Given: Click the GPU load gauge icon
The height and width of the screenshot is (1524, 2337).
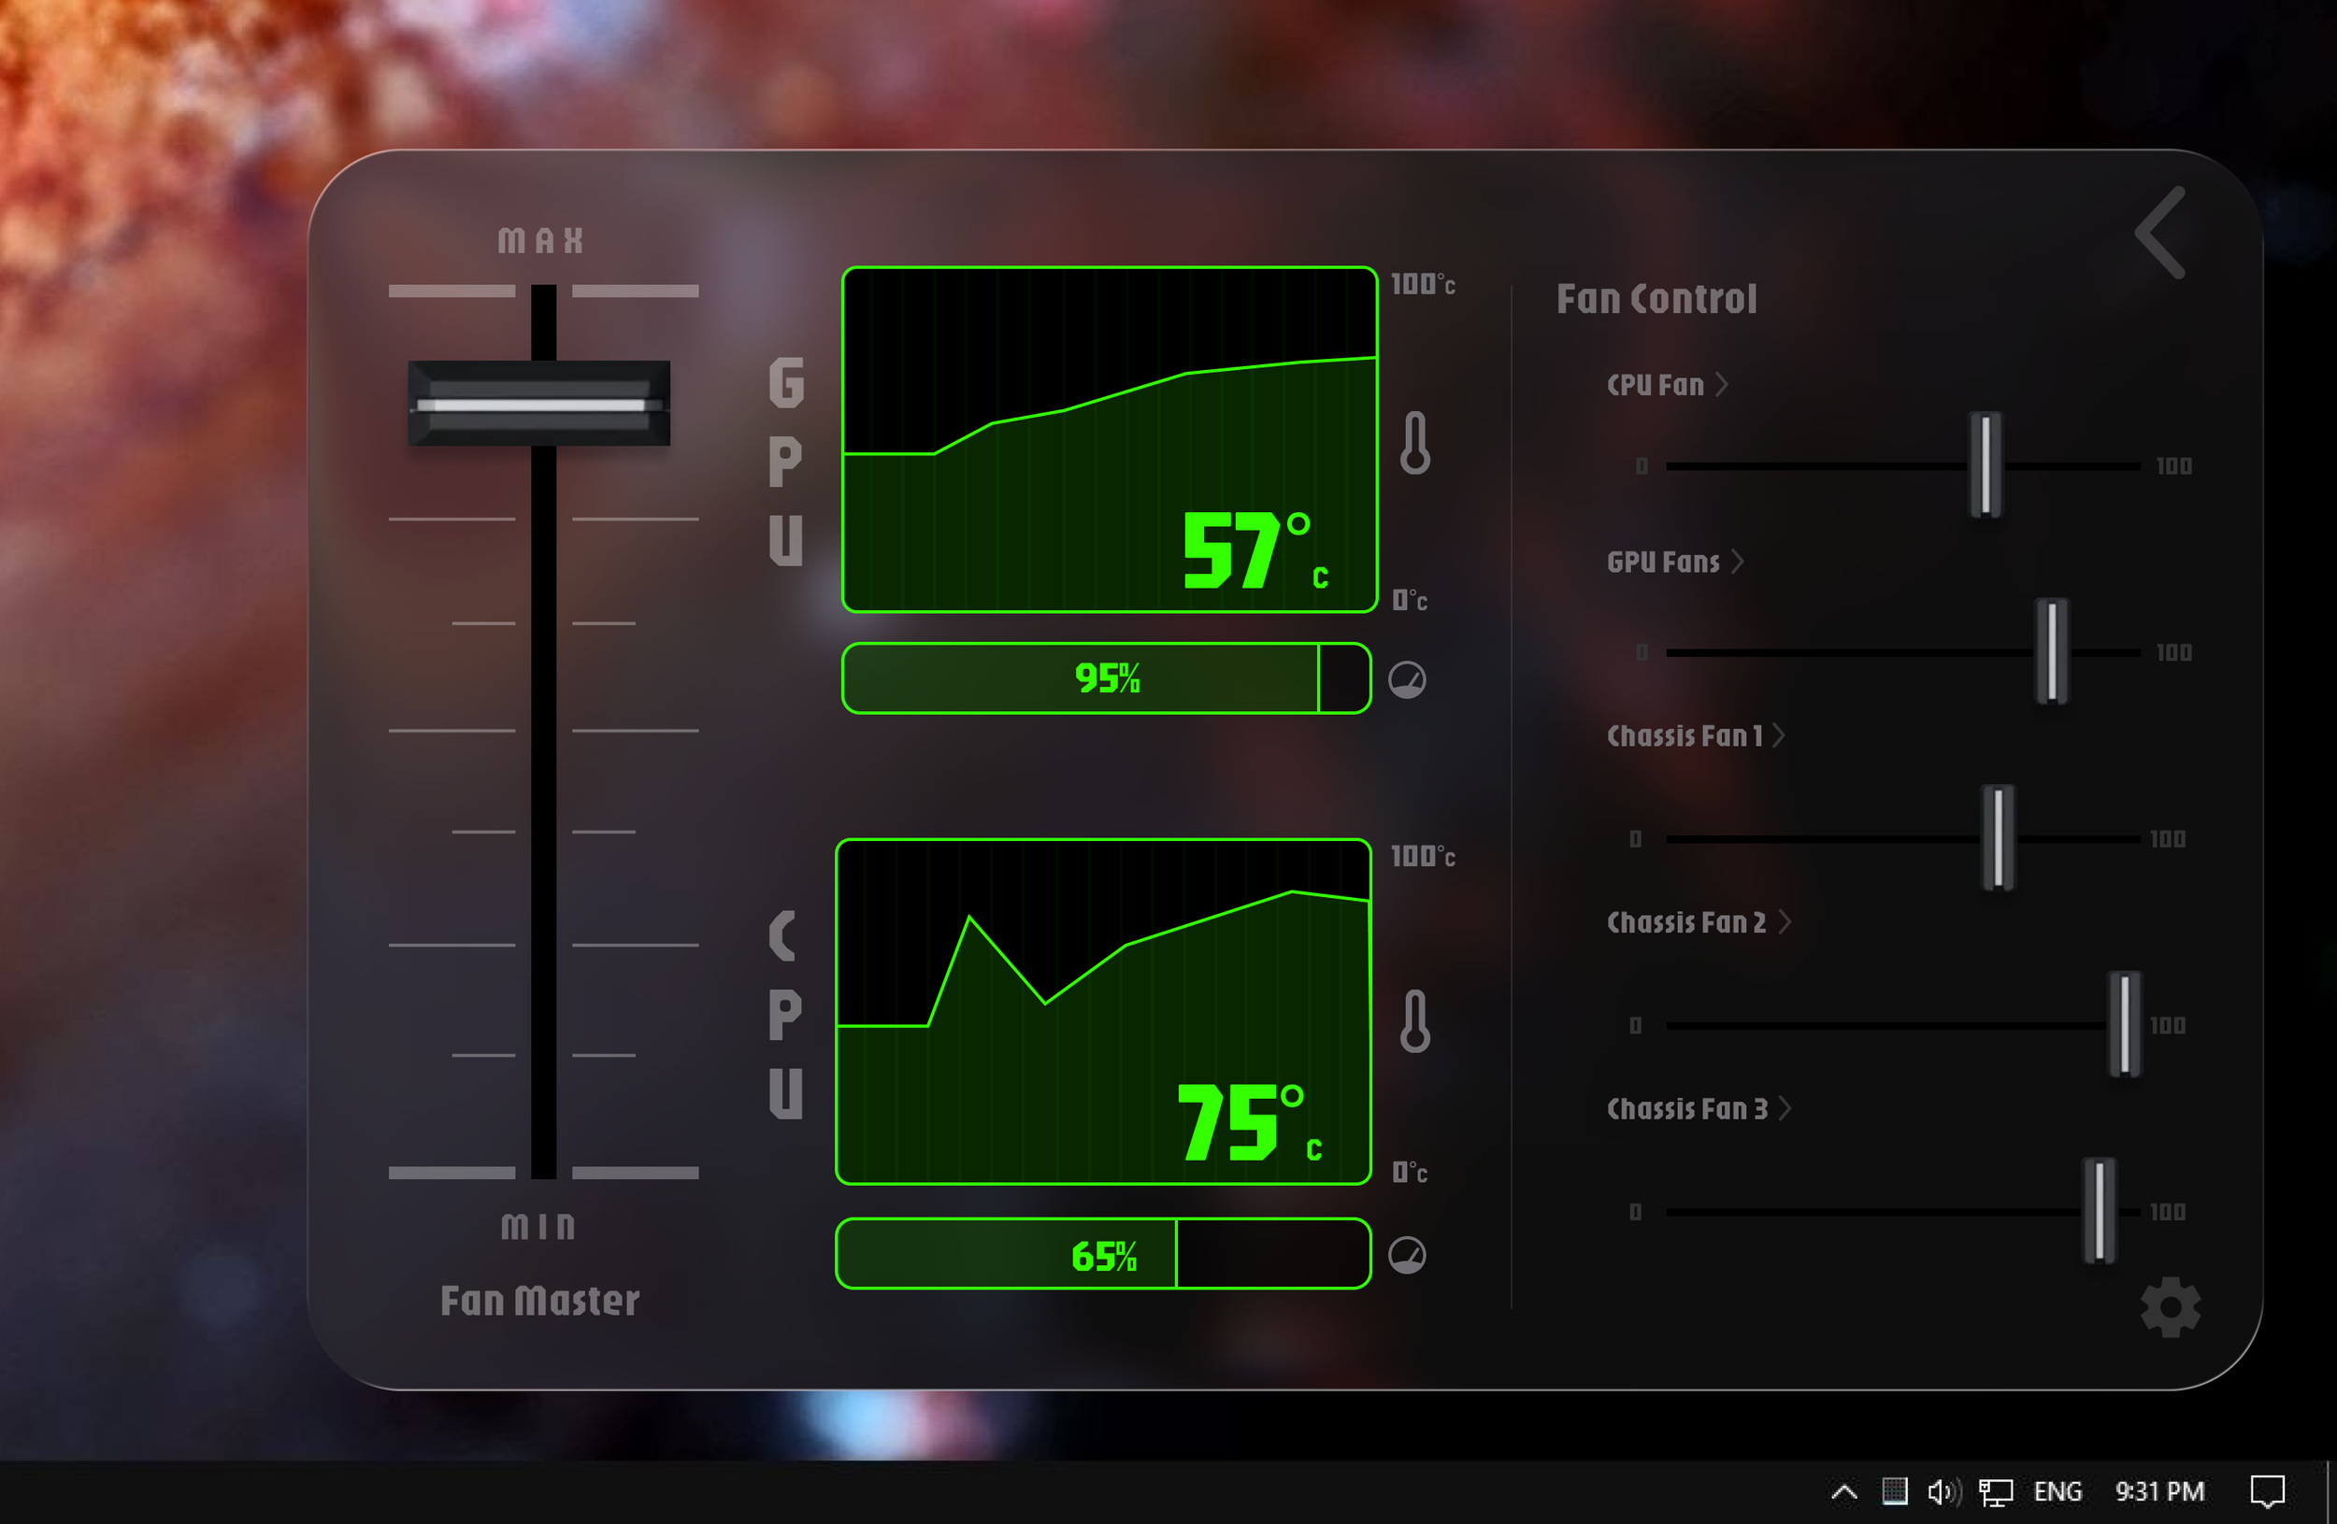Looking at the screenshot, I should coord(1407,679).
